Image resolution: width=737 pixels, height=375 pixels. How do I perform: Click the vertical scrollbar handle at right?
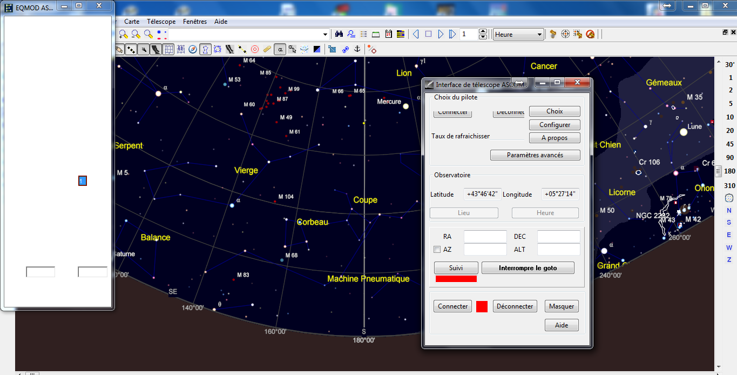(718, 171)
